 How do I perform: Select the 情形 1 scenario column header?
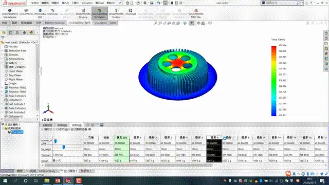coord(137,137)
